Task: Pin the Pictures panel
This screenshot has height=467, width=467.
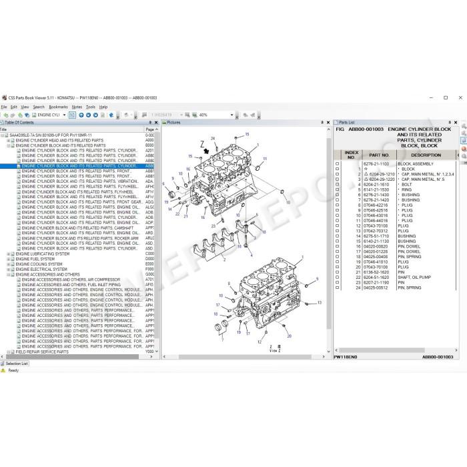Action: (322, 122)
